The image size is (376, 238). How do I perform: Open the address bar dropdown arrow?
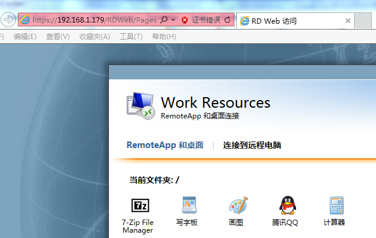pyautogui.click(x=173, y=20)
